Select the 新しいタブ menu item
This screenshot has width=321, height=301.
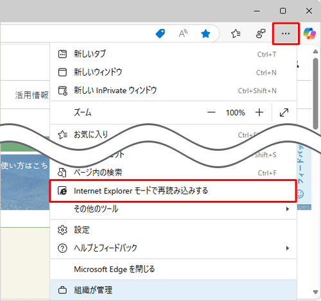tap(173, 54)
